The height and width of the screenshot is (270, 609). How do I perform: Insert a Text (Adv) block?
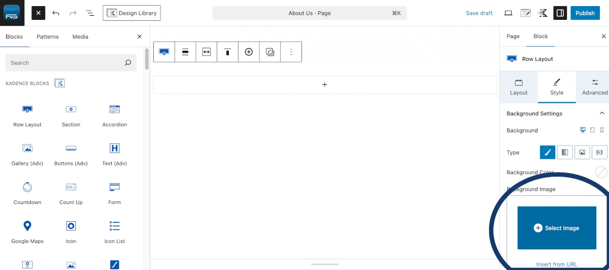coord(115,155)
